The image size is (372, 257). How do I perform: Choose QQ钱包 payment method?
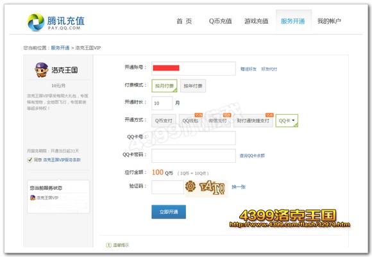[x=190, y=120]
